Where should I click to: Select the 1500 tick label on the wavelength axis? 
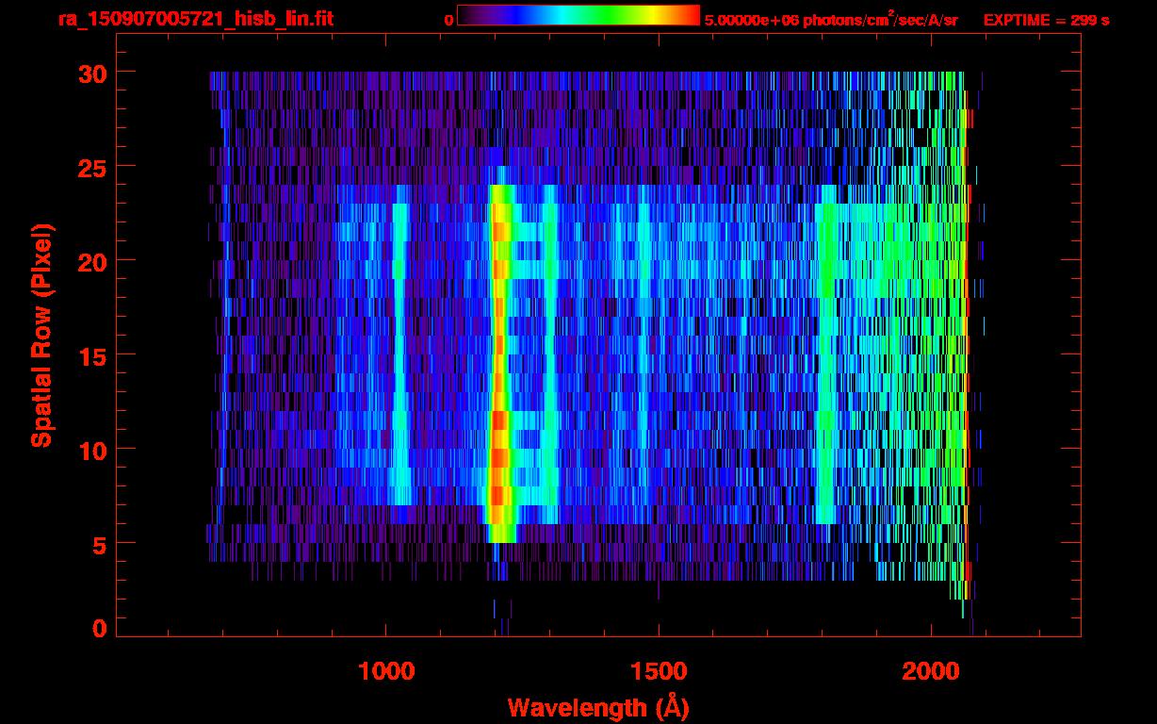click(658, 671)
